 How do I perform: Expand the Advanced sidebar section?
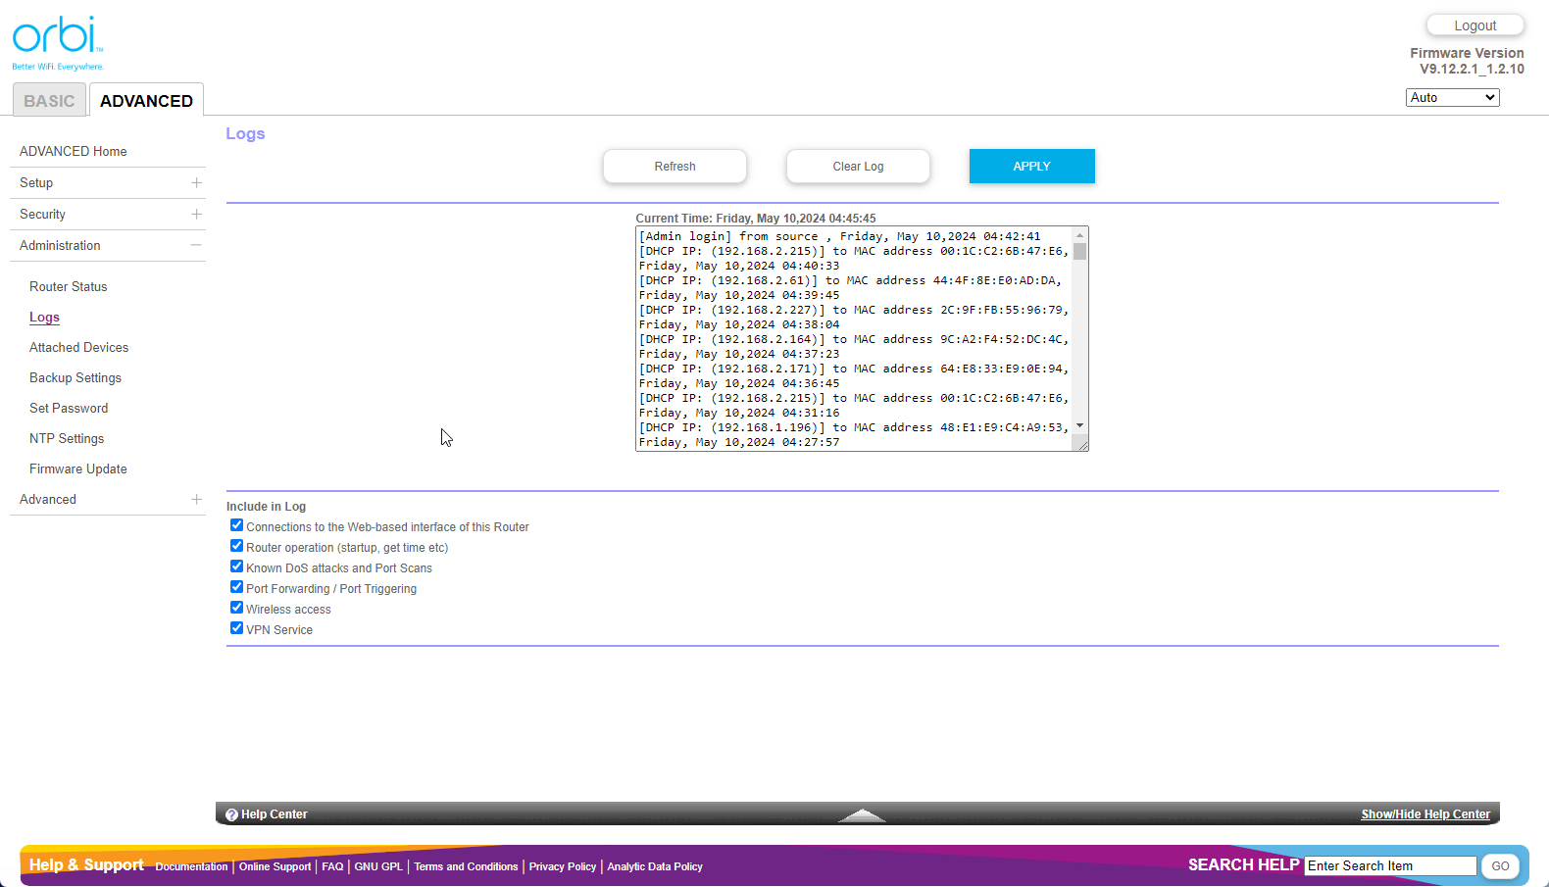click(x=196, y=499)
